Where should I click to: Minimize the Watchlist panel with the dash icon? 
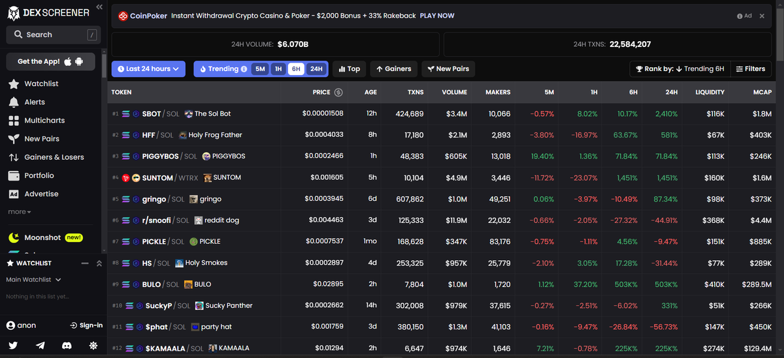84,263
